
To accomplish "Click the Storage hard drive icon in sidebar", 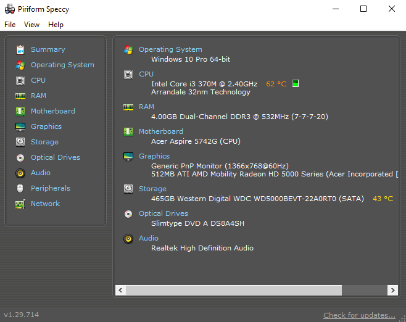I will coord(20,142).
